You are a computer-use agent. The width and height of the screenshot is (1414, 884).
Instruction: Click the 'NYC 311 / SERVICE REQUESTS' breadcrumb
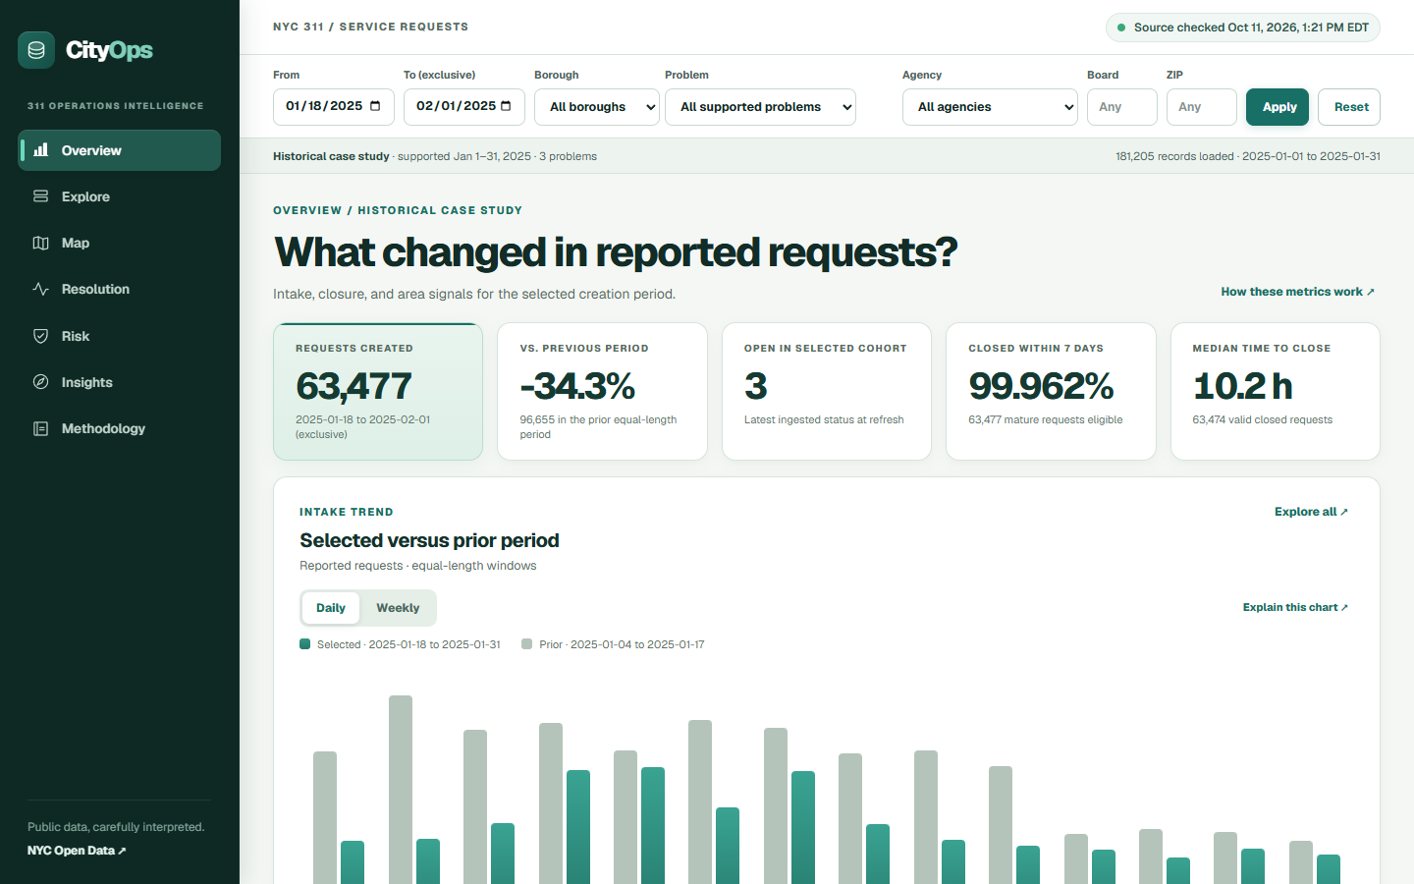pos(370,27)
